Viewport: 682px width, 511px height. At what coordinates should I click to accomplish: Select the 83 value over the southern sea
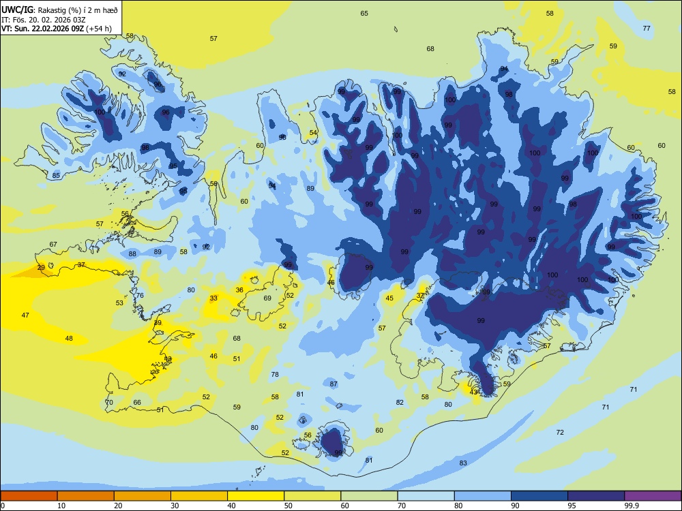463,463
